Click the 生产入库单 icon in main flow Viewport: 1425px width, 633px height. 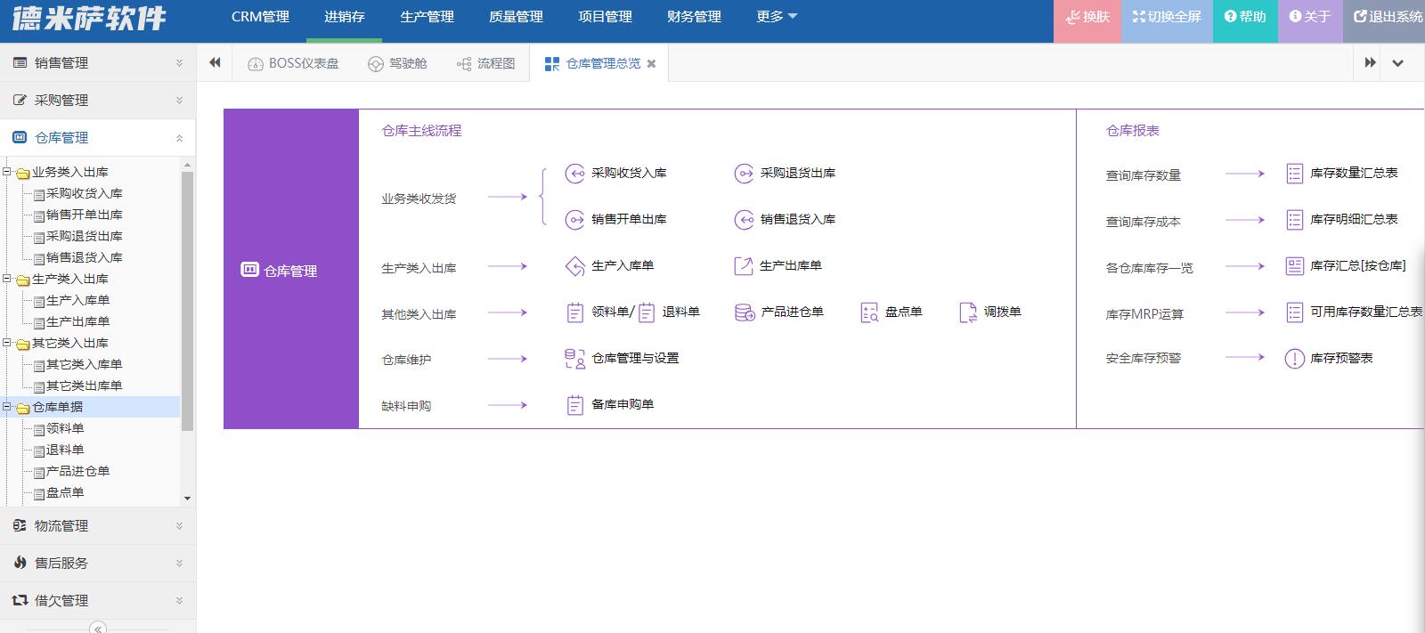[x=574, y=266]
